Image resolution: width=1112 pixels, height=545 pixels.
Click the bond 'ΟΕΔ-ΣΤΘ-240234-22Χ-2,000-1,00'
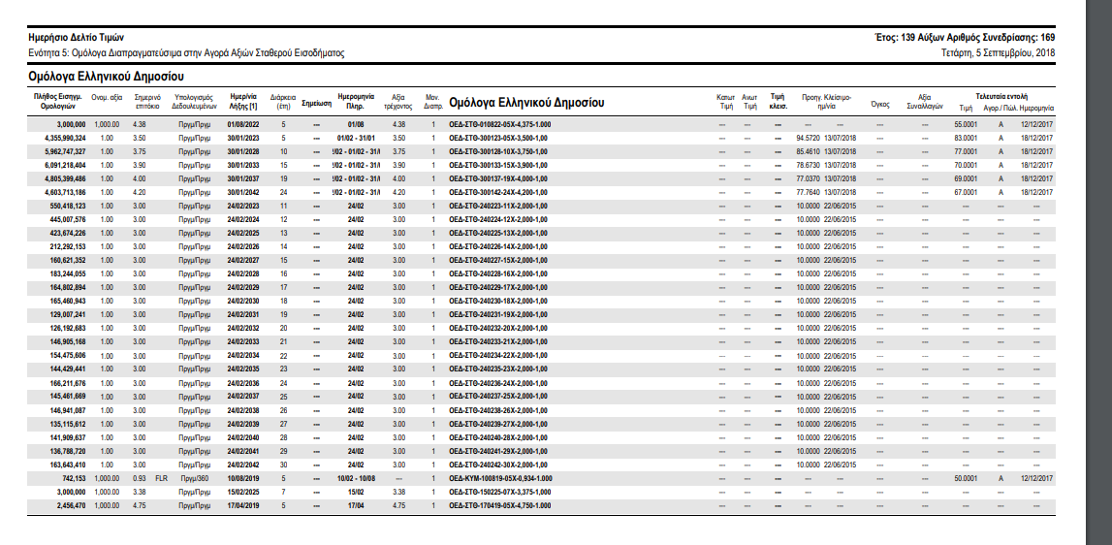click(x=498, y=356)
